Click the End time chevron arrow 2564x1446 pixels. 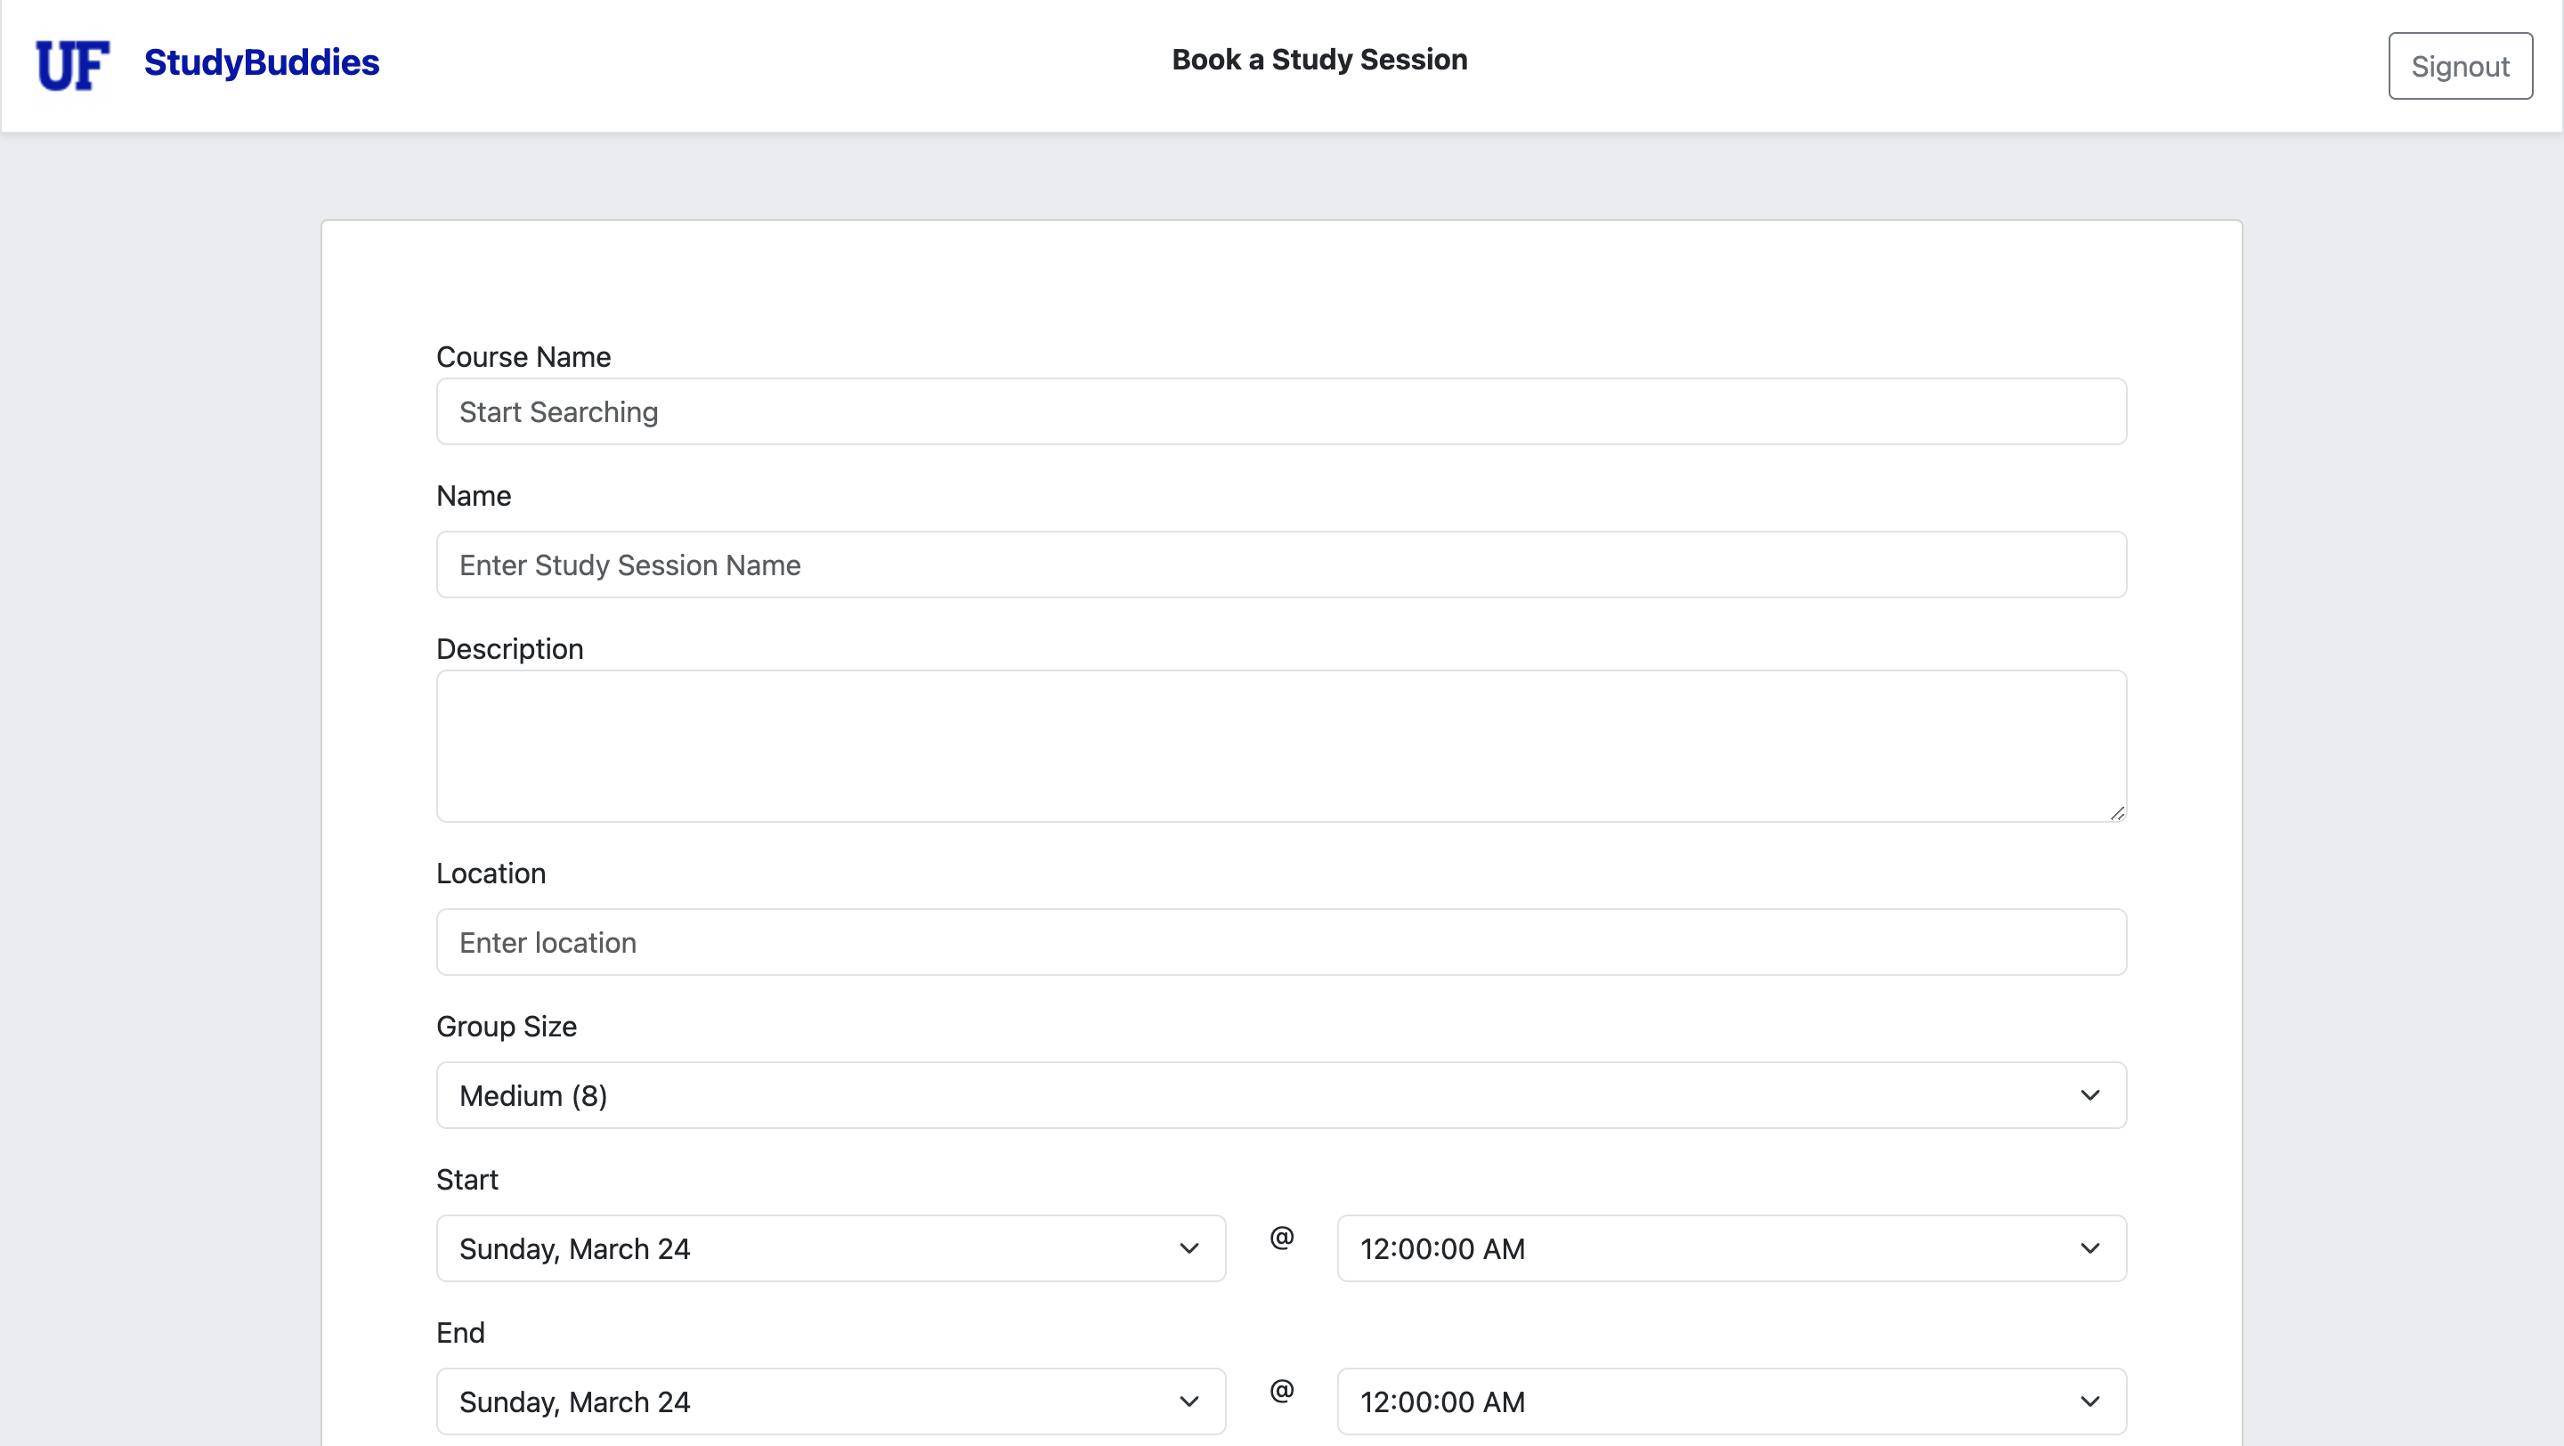pos(2090,1401)
